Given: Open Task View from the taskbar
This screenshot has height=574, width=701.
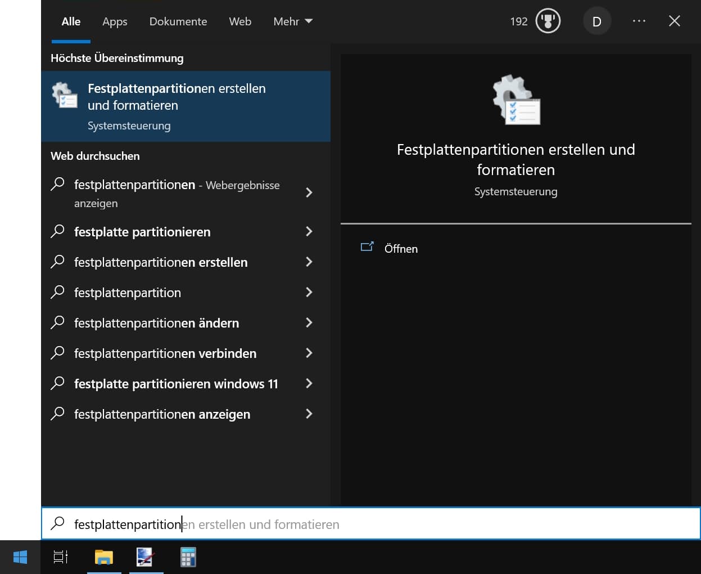Looking at the screenshot, I should pyautogui.click(x=61, y=557).
